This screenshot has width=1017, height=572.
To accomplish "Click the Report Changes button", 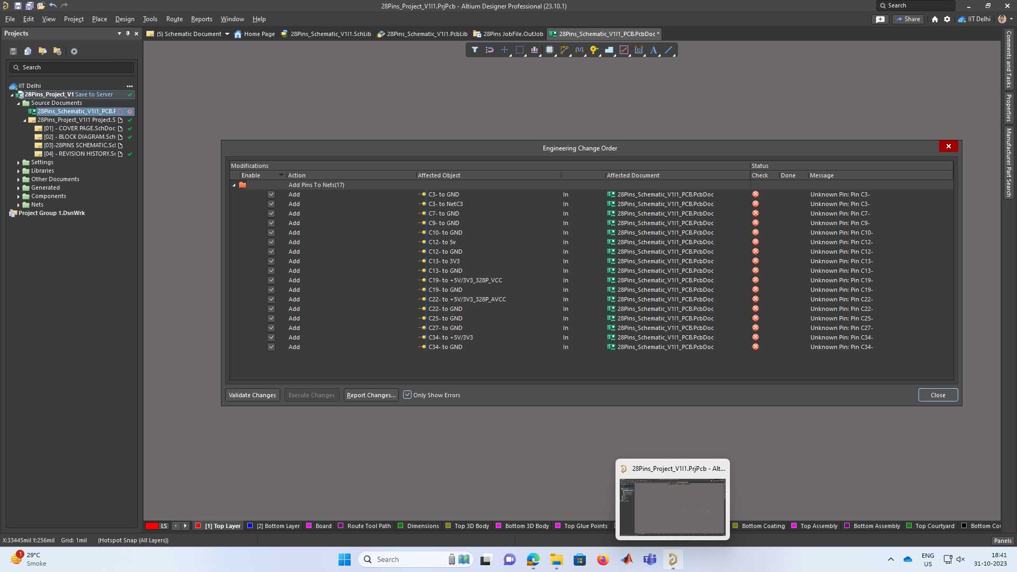I will pyautogui.click(x=371, y=395).
